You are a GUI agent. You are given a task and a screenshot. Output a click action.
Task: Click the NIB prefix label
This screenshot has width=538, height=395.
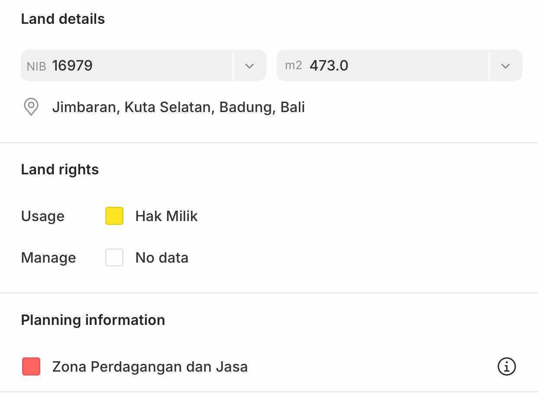36,66
